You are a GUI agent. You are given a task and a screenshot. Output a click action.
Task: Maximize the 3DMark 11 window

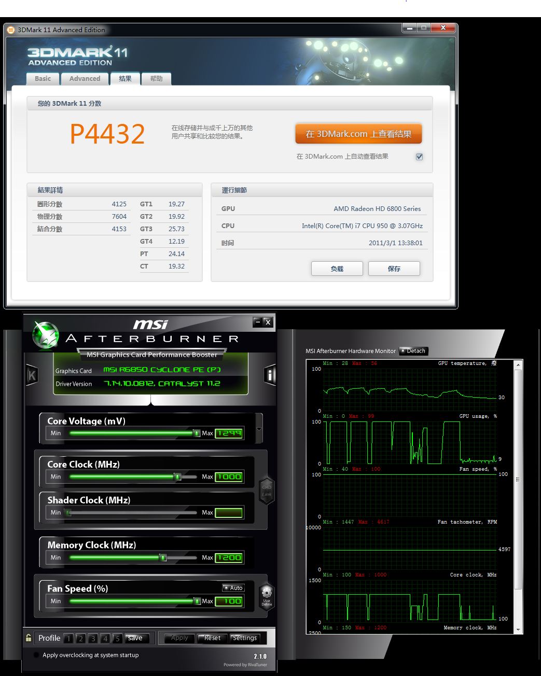[424, 28]
